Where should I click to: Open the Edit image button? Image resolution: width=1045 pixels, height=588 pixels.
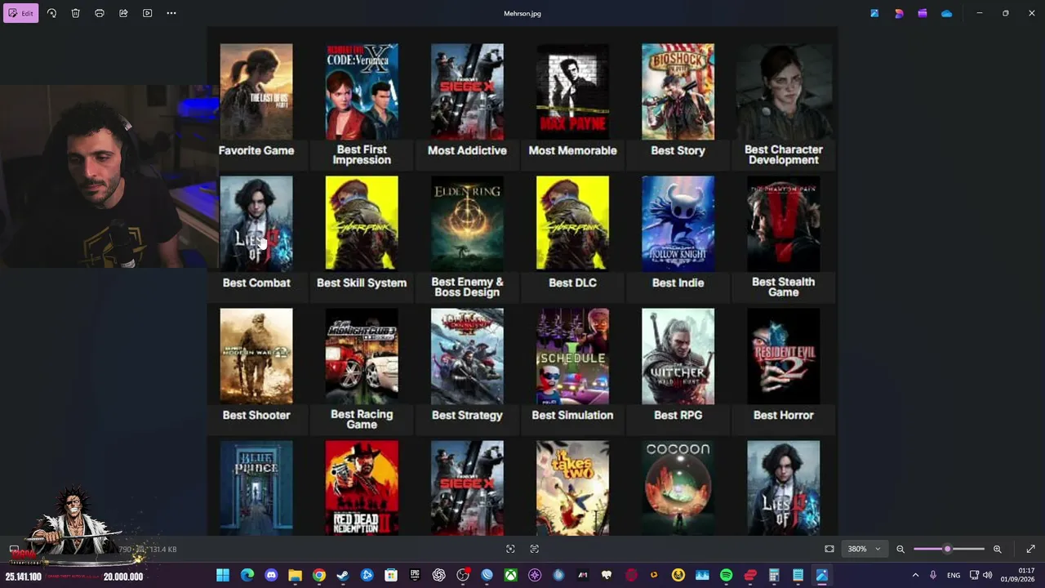pos(20,13)
